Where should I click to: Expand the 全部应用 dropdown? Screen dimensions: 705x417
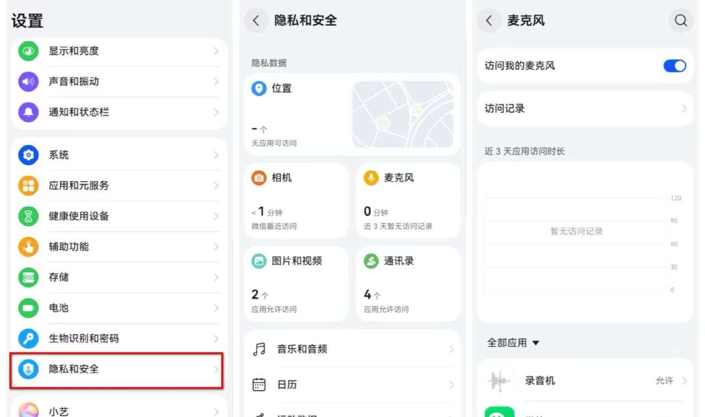[513, 343]
